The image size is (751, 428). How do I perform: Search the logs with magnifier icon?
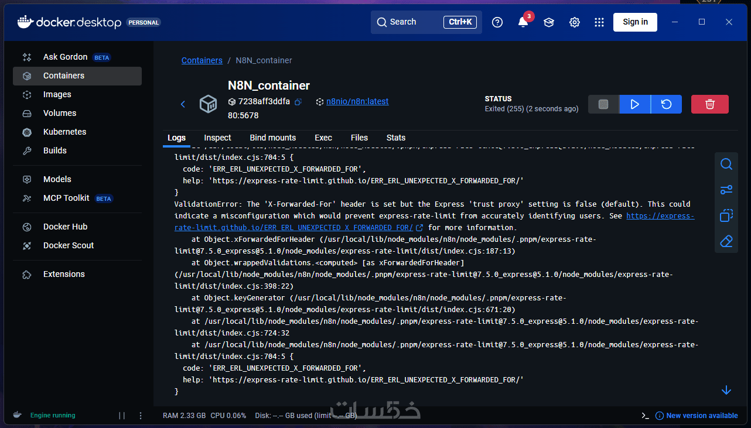click(726, 164)
